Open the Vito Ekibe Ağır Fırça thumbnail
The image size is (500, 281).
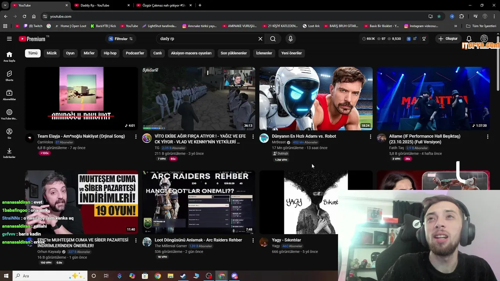pos(199,98)
